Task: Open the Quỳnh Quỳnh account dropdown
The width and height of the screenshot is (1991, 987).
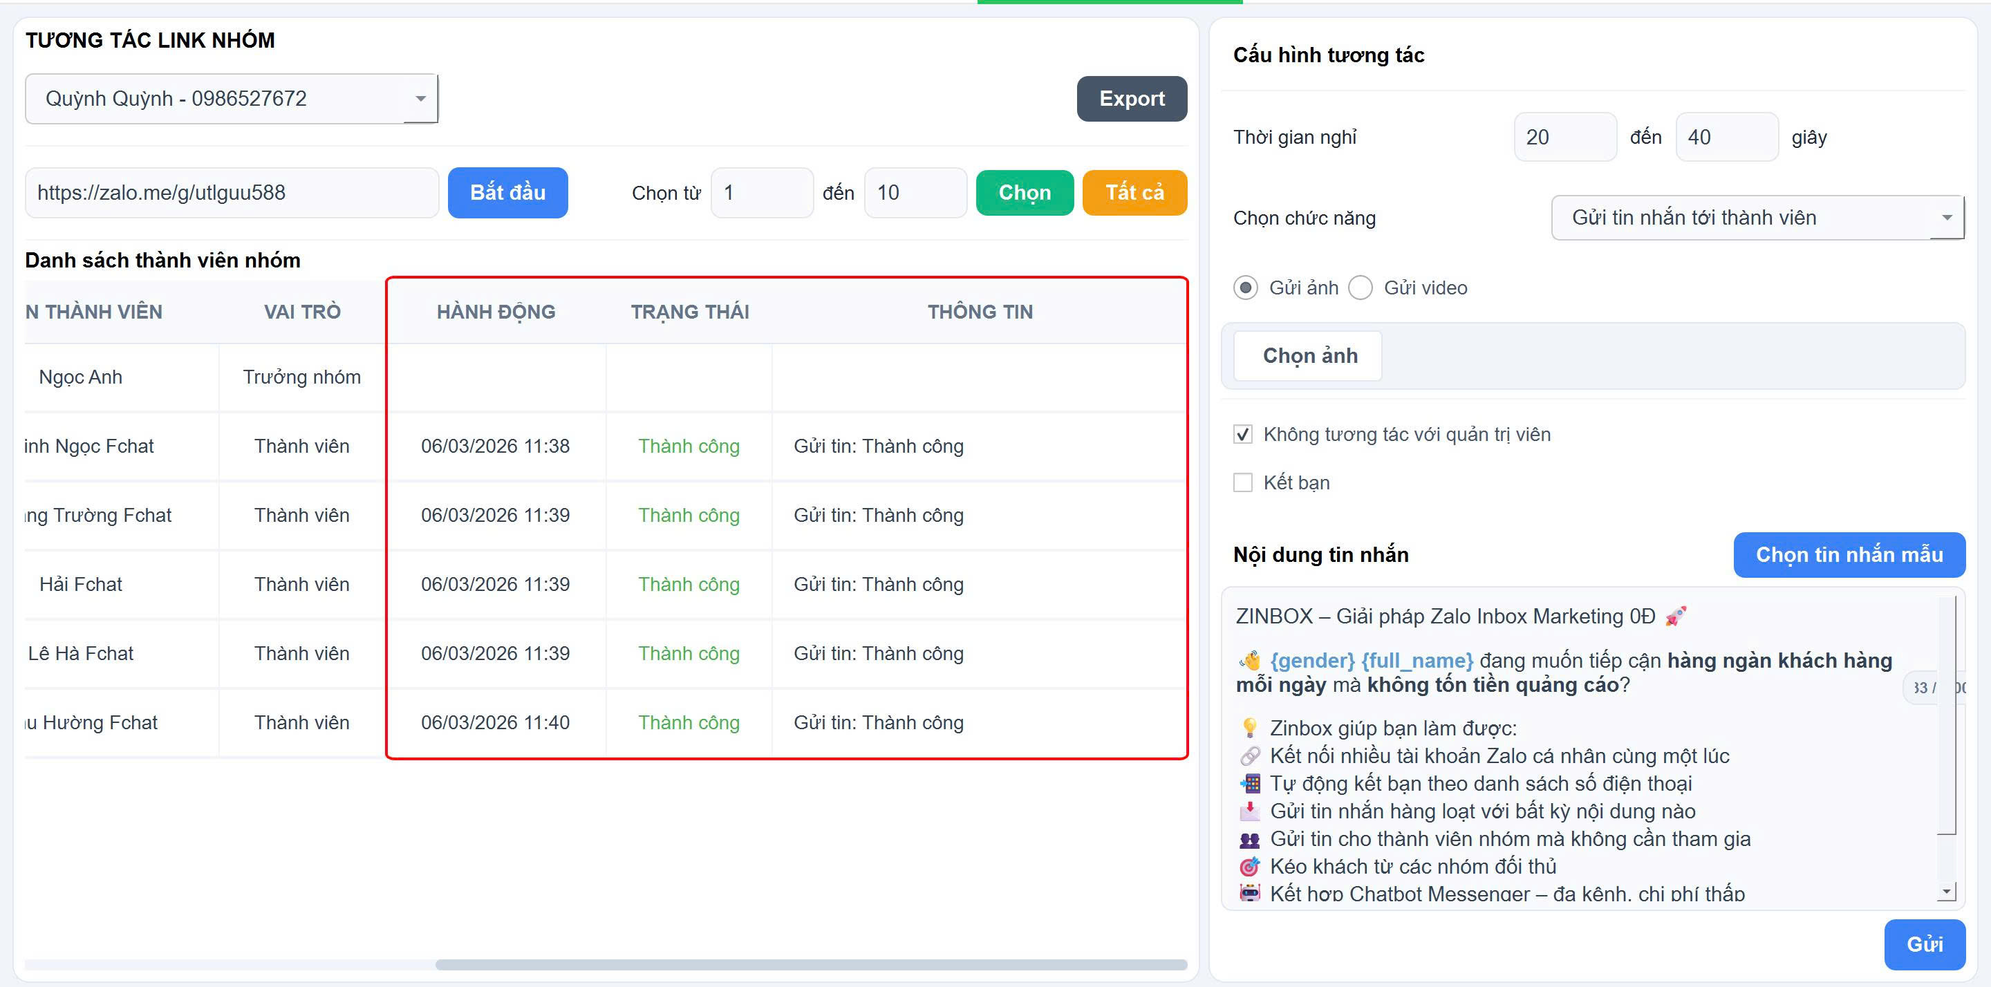Action: click(x=231, y=99)
